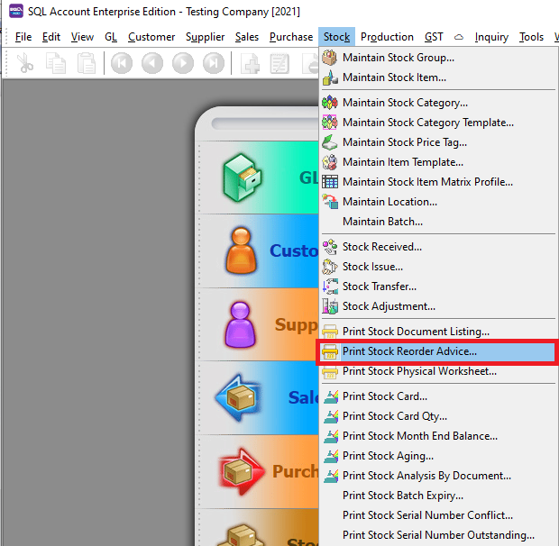
Task: Select Print Stock Batch Expiry entry
Action: [402, 496]
